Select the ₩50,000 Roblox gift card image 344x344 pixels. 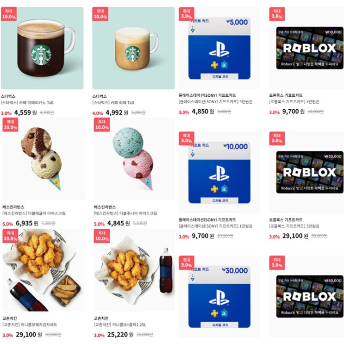310,296
